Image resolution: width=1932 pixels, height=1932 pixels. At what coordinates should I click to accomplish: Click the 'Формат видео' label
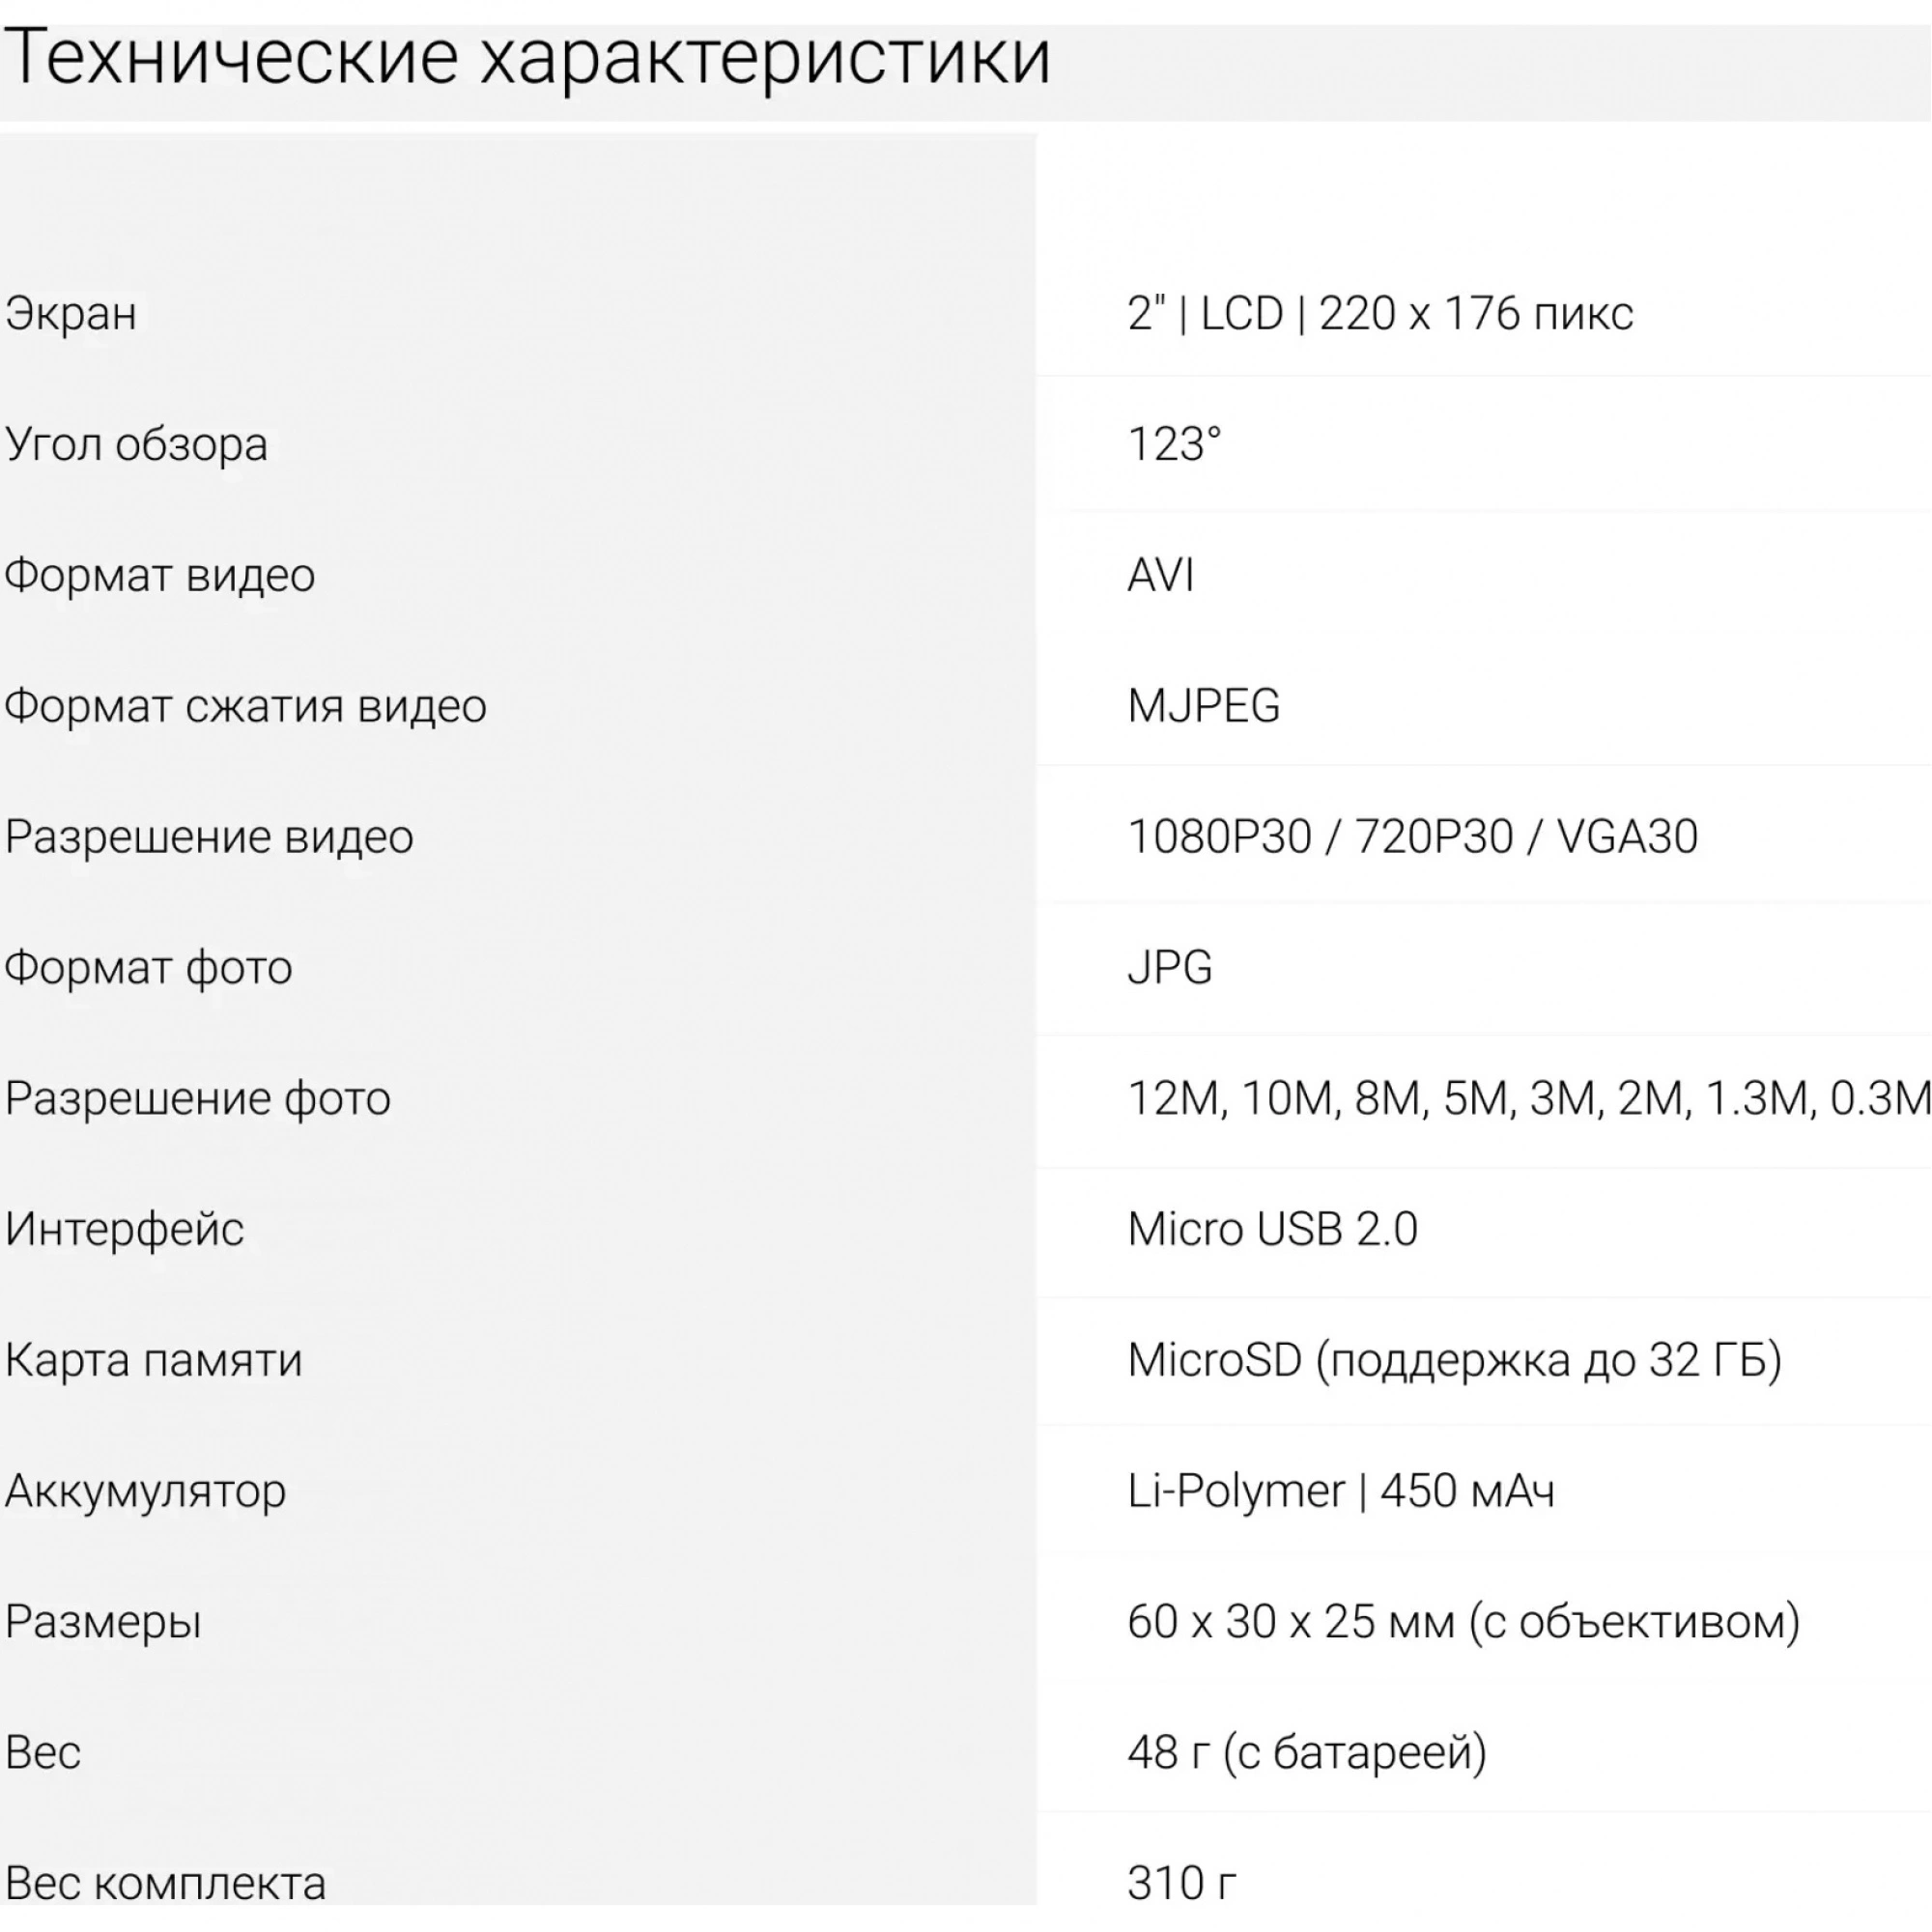[x=160, y=576]
